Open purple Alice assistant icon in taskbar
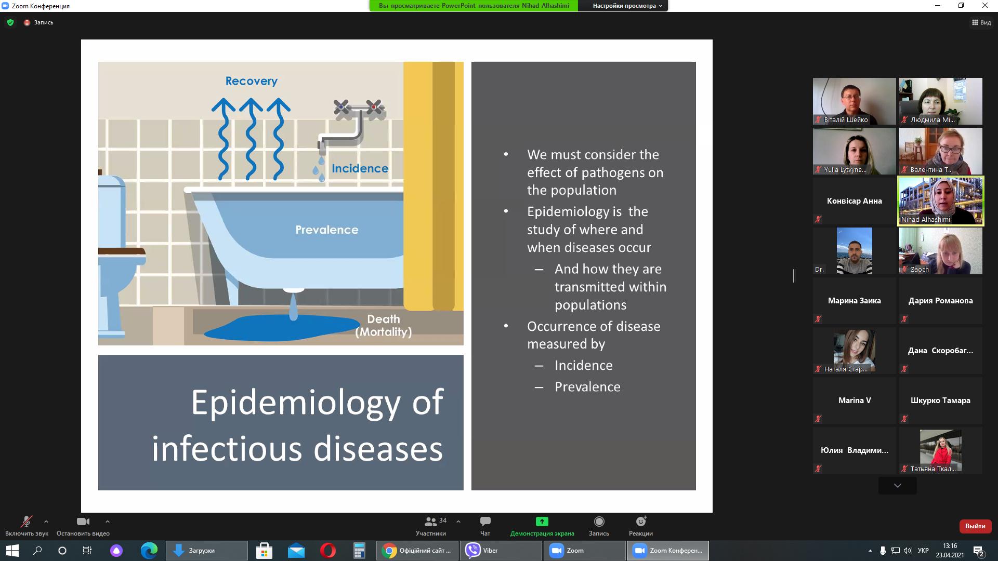 (x=116, y=551)
